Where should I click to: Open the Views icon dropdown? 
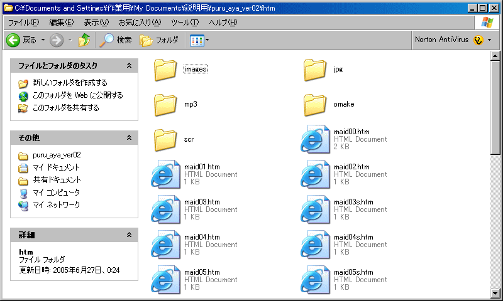tap(199, 40)
